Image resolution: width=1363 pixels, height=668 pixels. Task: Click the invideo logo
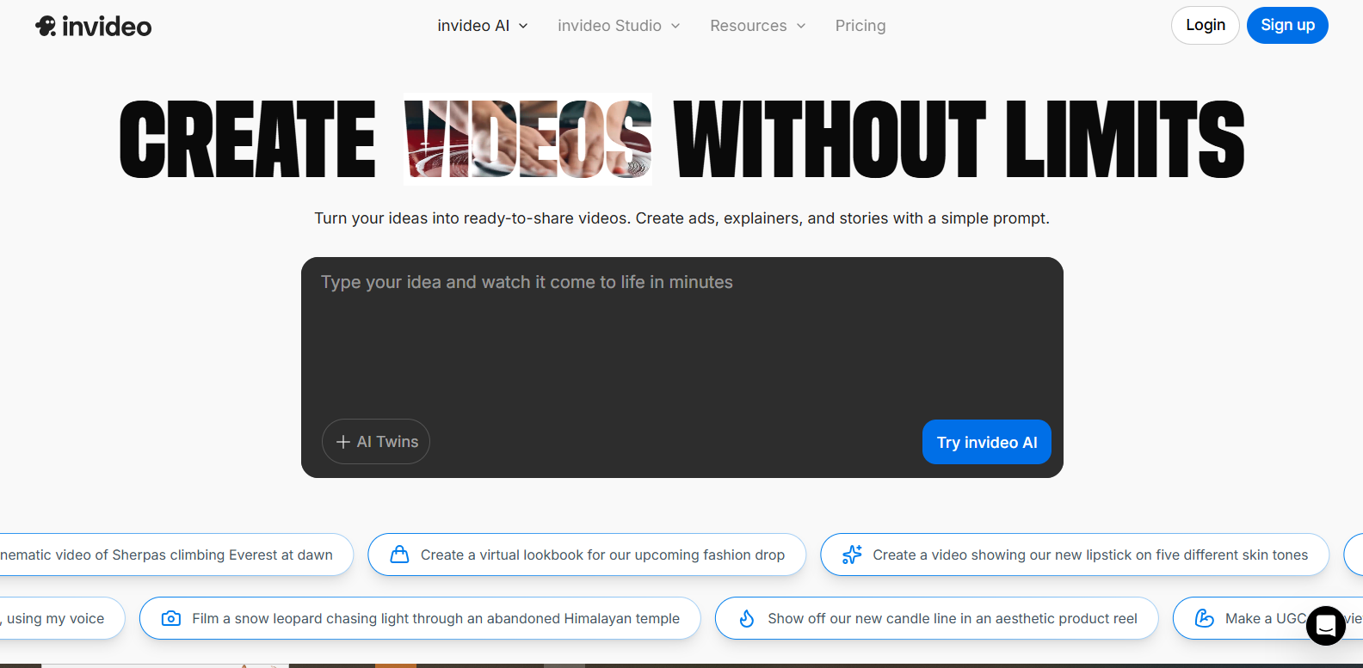coord(93,26)
